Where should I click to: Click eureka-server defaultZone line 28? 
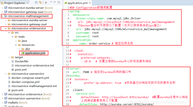117,105
